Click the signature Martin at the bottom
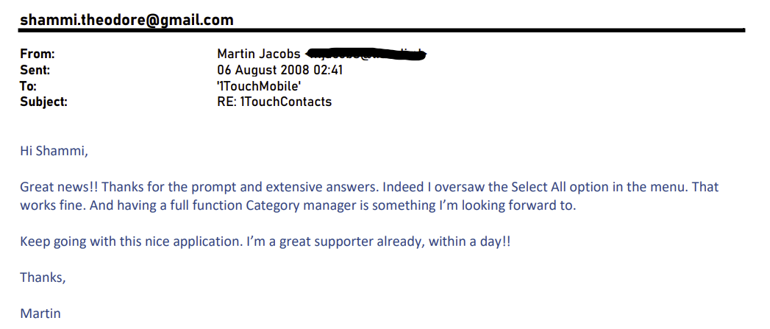 click(x=40, y=314)
